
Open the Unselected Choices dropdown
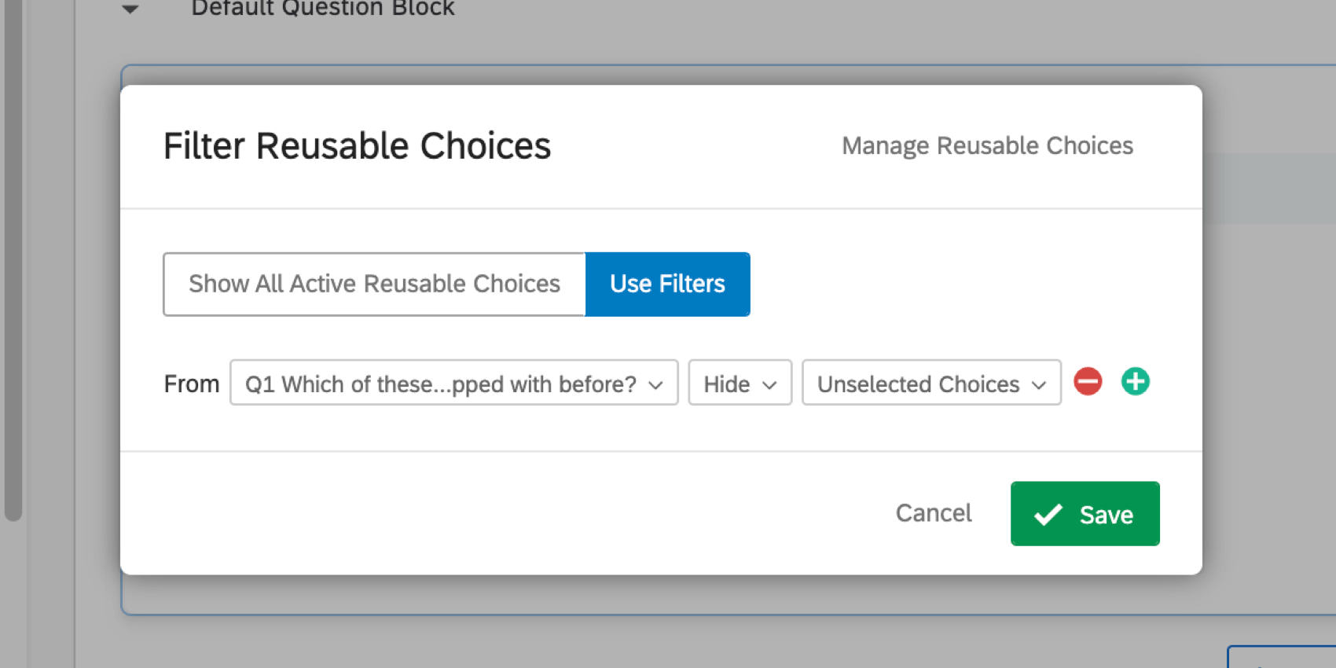coord(931,384)
